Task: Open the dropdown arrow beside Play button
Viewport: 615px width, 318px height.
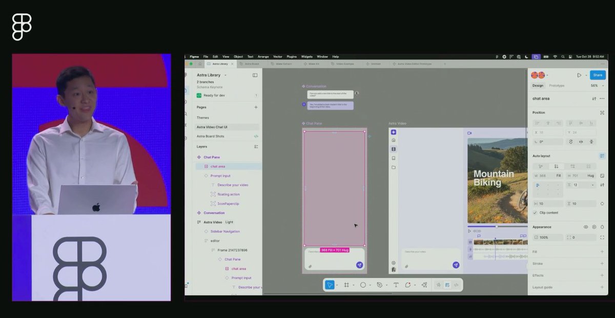Action: pos(585,75)
